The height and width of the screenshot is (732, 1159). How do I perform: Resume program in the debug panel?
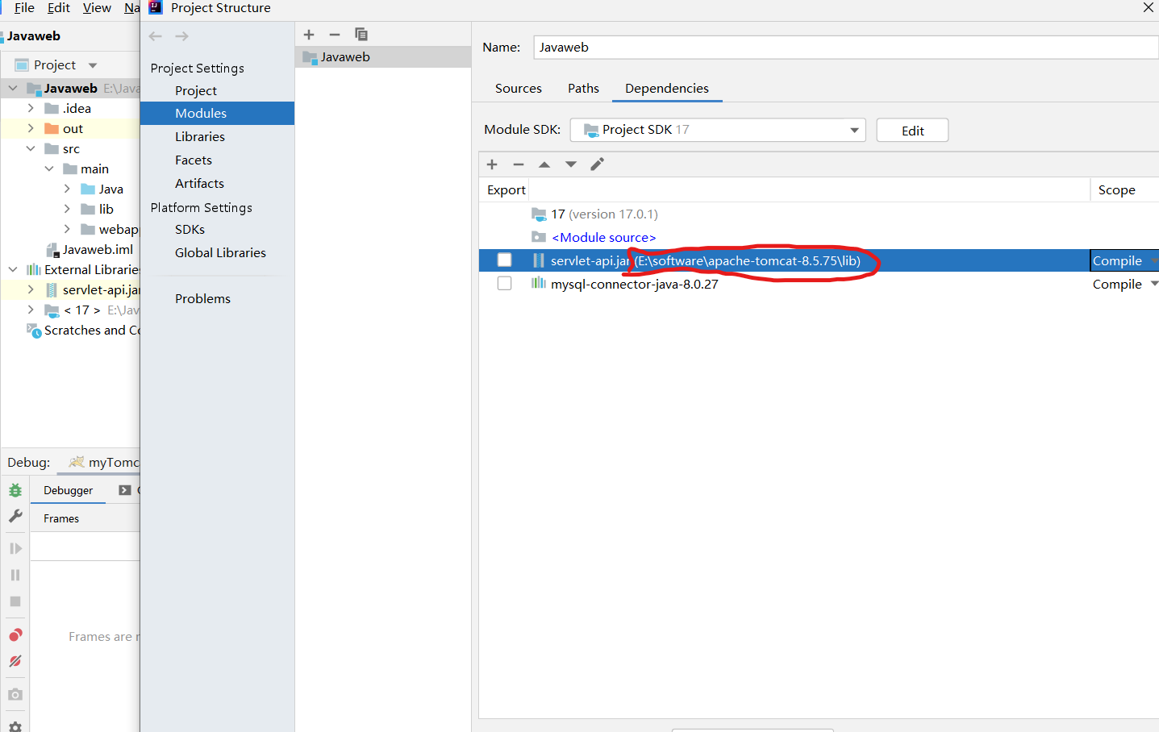click(15, 548)
